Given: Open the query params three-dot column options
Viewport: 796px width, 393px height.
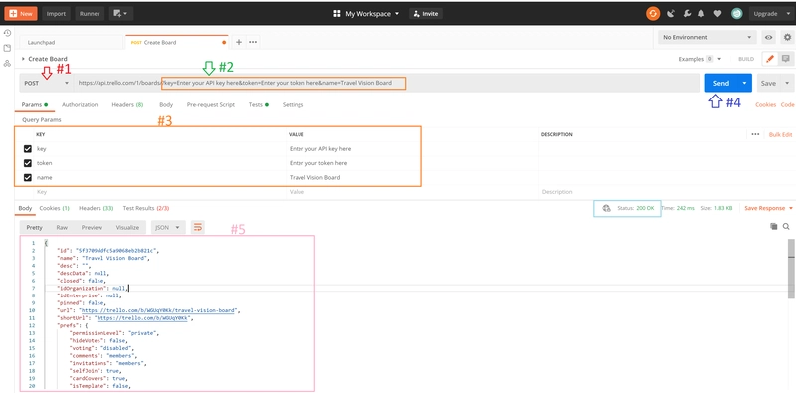Looking at the screenshot, I should (x=755, y=134).
